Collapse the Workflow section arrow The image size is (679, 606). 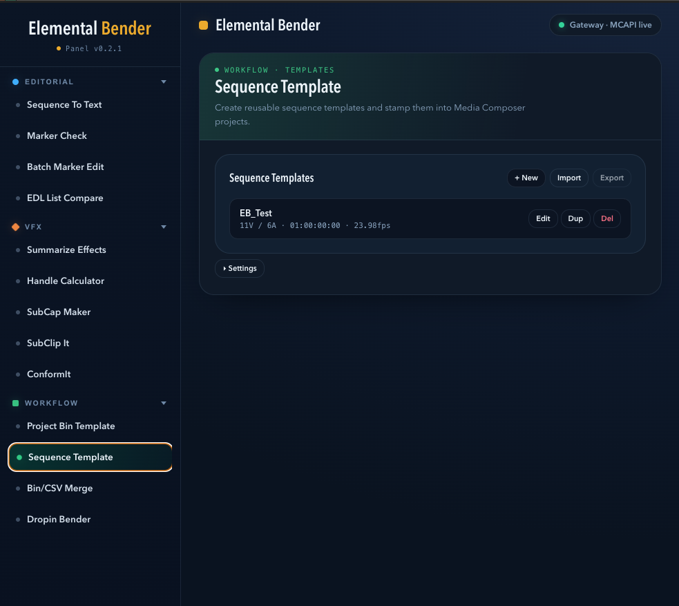(164, 404)
